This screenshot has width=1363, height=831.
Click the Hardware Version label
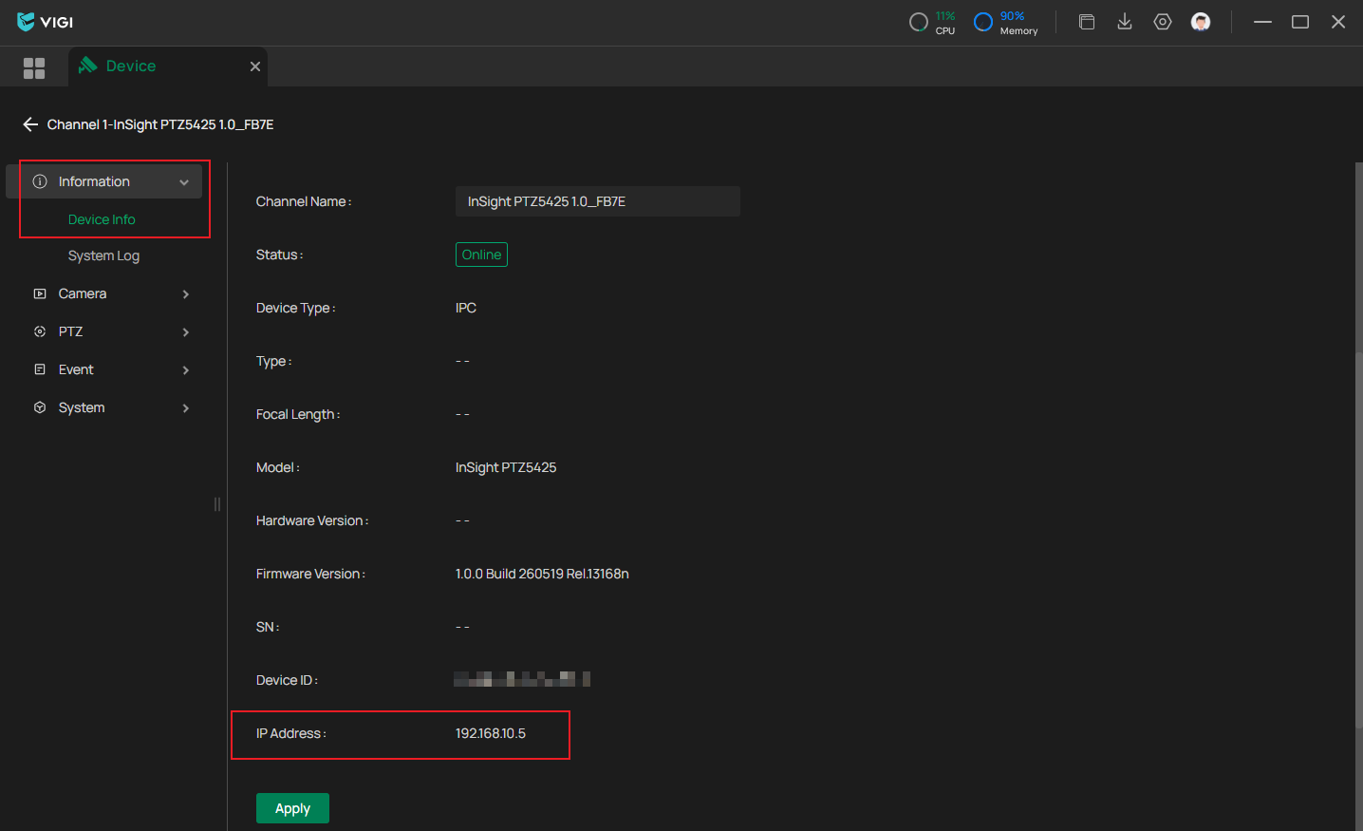pyautogui.click(x=312, y=520)
